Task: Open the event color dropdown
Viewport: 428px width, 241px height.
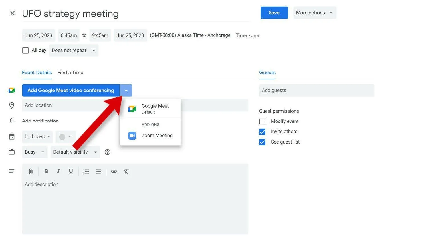Action: pos(66,137)
